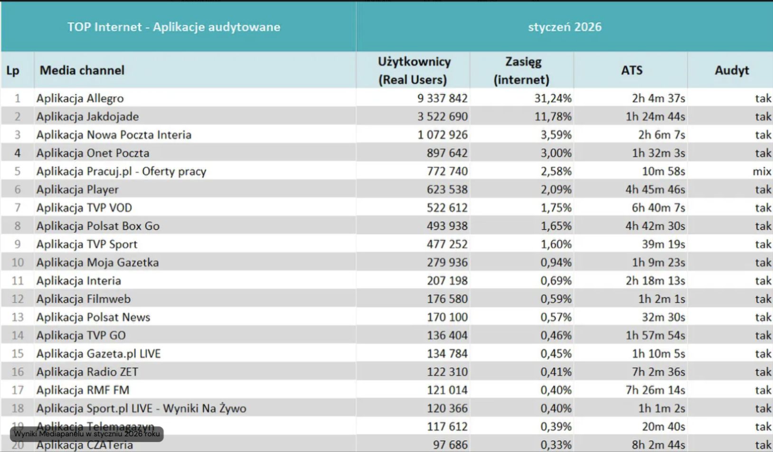This screenshot has height=452, width=773.
Task: Select the 'mix' audit value for Pracuj.pl
Action: [x=763, y=171]
